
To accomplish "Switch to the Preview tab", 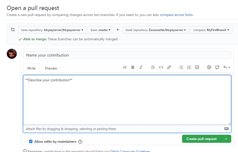I will click(51, 68).
